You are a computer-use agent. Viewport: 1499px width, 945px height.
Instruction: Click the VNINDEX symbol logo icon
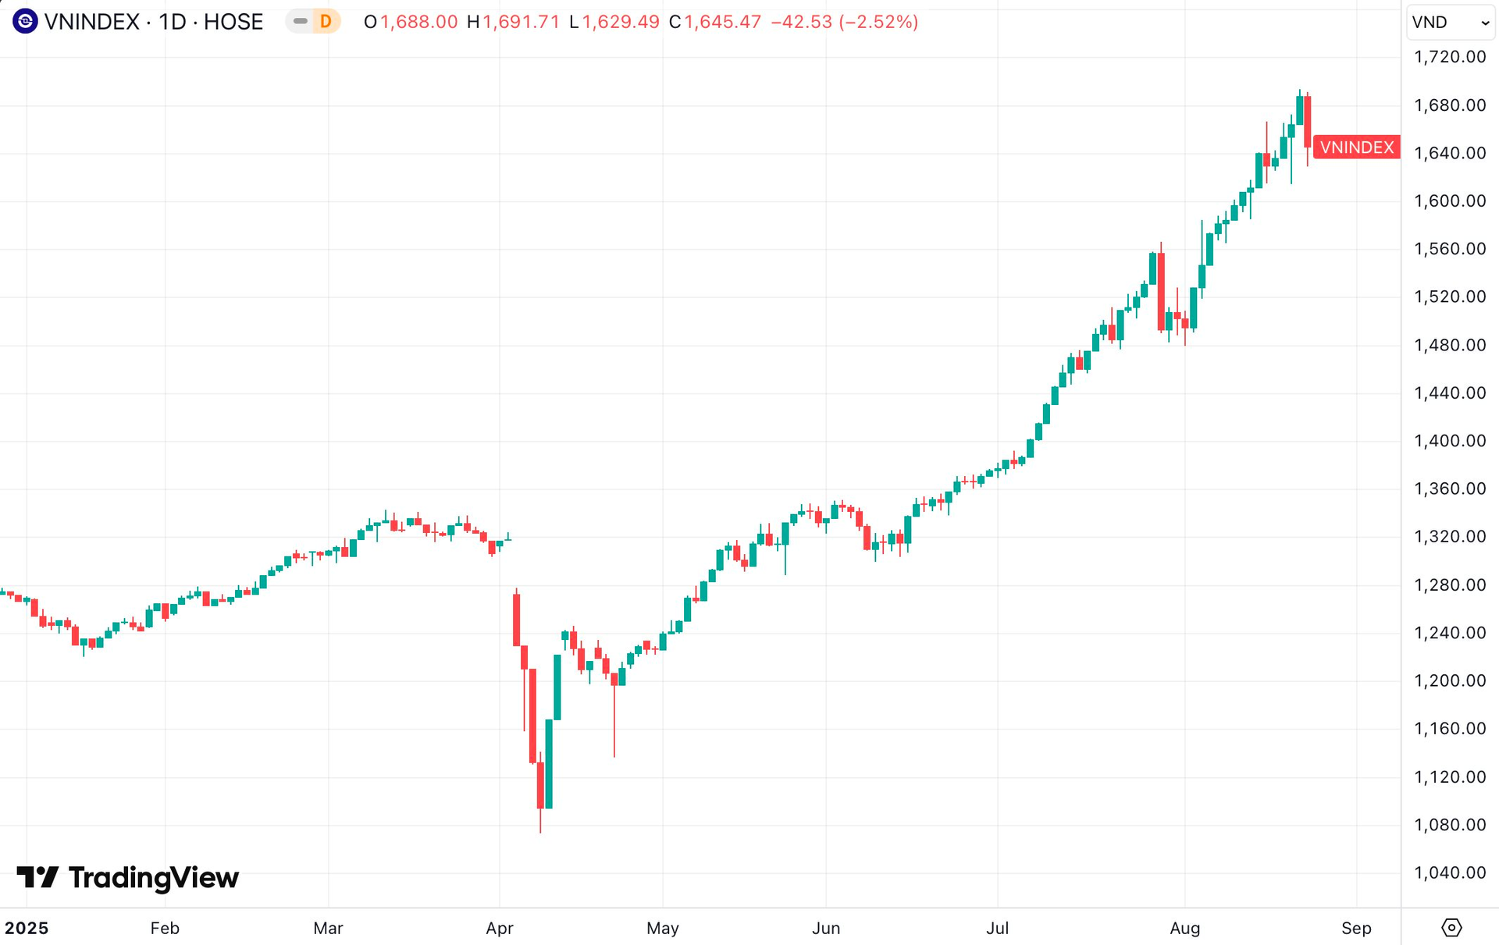tap(25, 21)
